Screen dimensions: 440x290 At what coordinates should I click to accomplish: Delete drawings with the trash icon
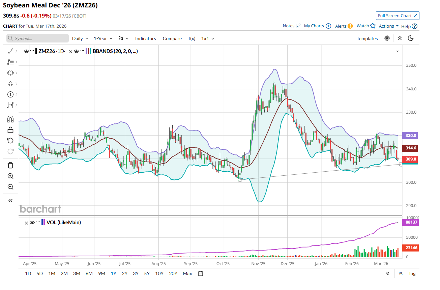(10, 165)
